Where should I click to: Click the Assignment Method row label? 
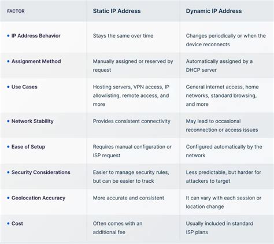(x=36, y=61)
